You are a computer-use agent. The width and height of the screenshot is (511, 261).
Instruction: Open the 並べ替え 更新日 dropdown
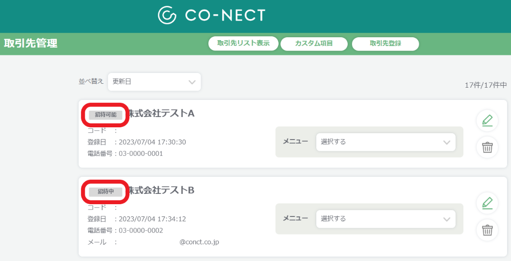coord(154,82)
